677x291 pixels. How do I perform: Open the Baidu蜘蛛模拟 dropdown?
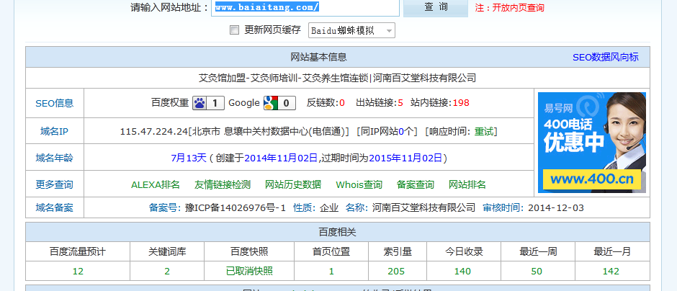(x=351, y=30)
